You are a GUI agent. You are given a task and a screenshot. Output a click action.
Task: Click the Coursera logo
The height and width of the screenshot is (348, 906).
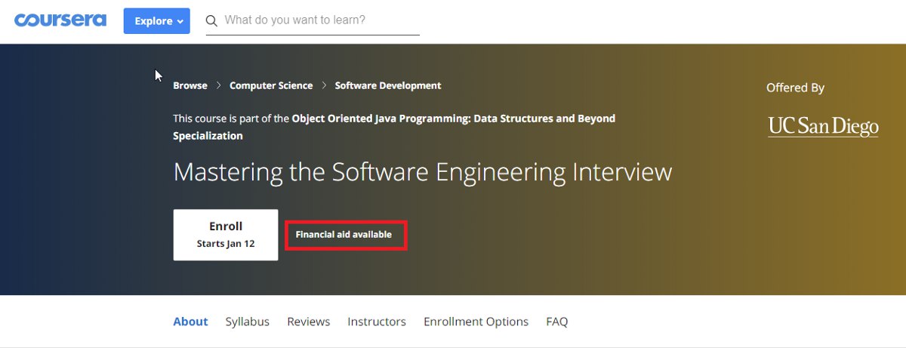point(60,20)
